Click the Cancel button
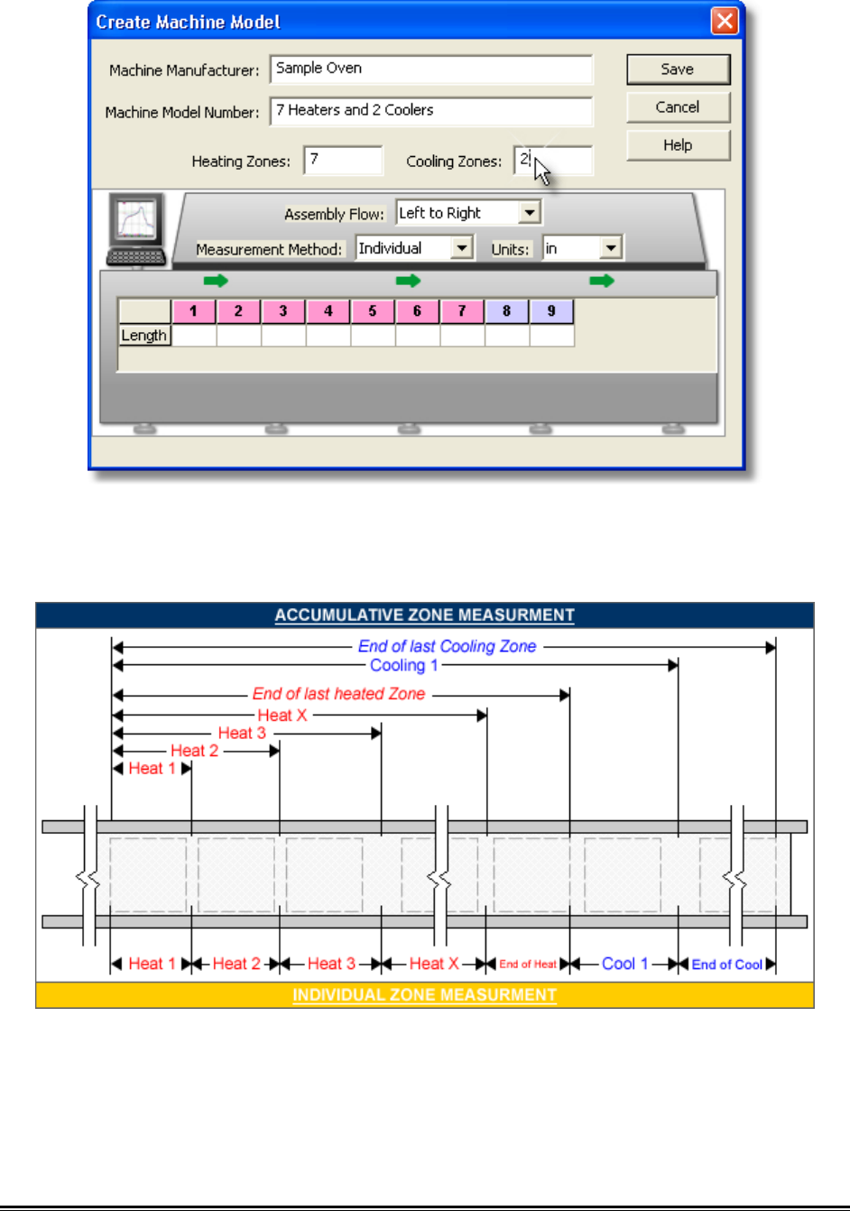Viewport: 850px width, 1211px height. 678,107
